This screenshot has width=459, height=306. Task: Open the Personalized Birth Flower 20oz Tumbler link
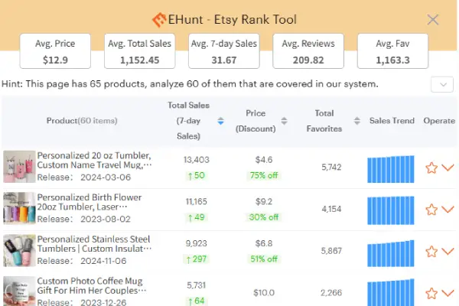pyautogui.click(x=90, y=202)
